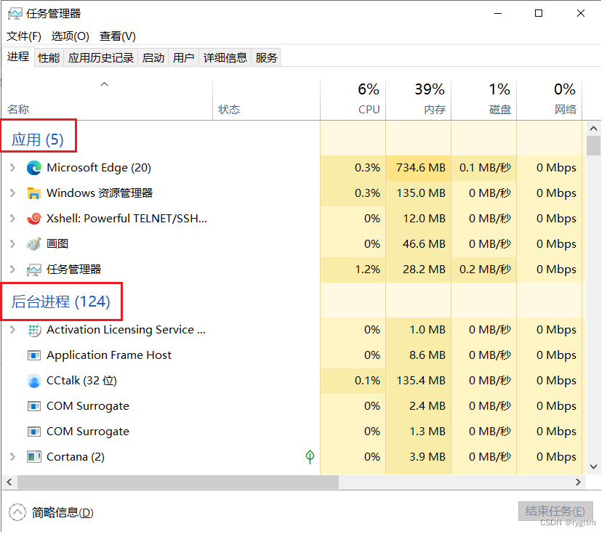Screen dimensions: 607x534
Task: Sort by the 名称 column header
Action: (107, 100)
